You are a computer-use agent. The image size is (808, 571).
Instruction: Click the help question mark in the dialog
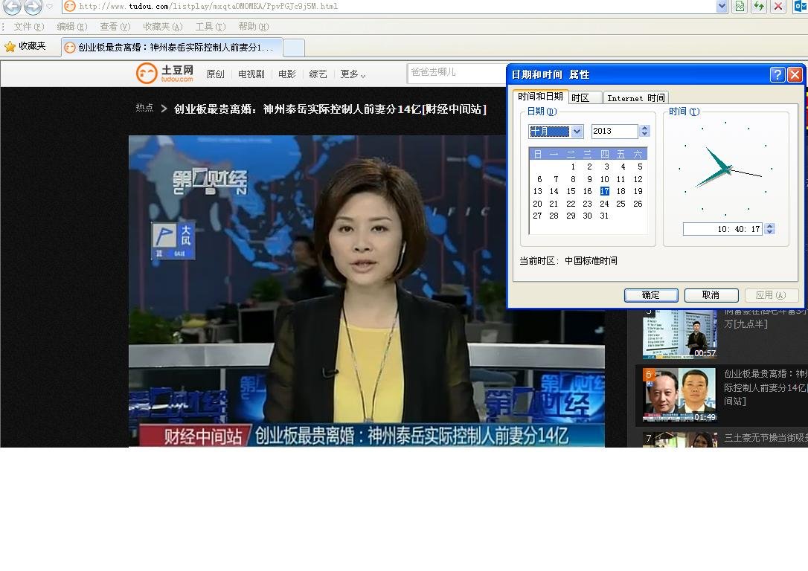(777, 74)
